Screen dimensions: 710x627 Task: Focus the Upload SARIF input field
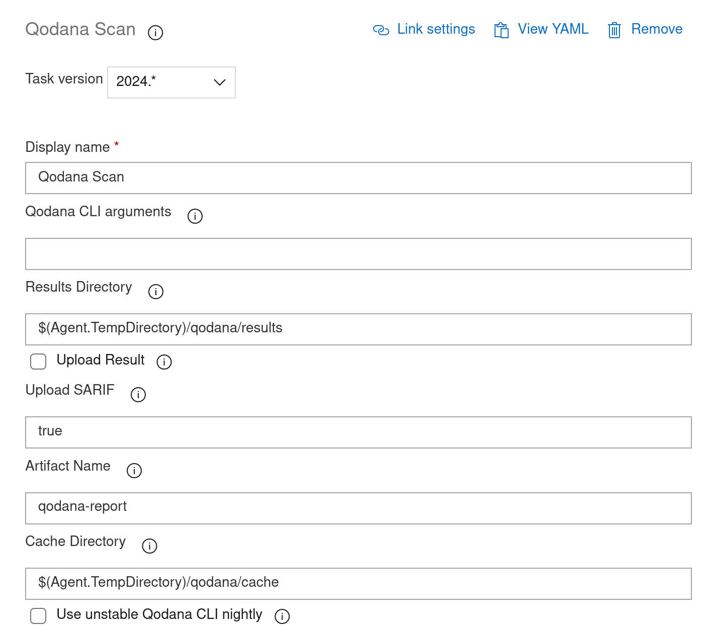click(x=359, y=432)
